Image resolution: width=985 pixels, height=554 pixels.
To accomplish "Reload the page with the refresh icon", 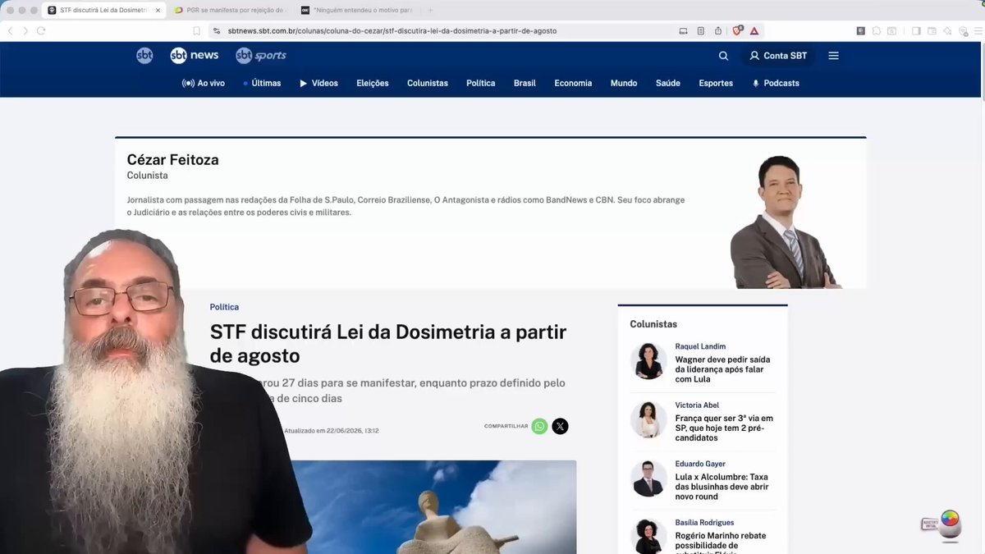I will click(x=41, y=30).
